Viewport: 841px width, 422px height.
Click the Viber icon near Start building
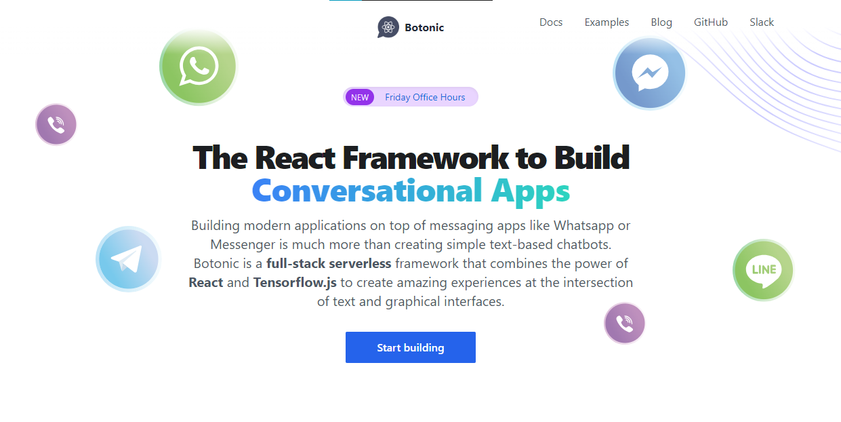point(625,324)
